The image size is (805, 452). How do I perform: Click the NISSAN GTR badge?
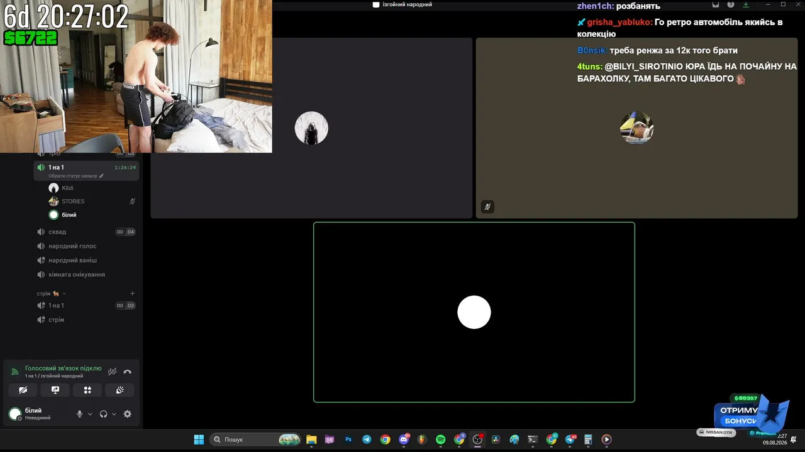[x=716, y=433]
